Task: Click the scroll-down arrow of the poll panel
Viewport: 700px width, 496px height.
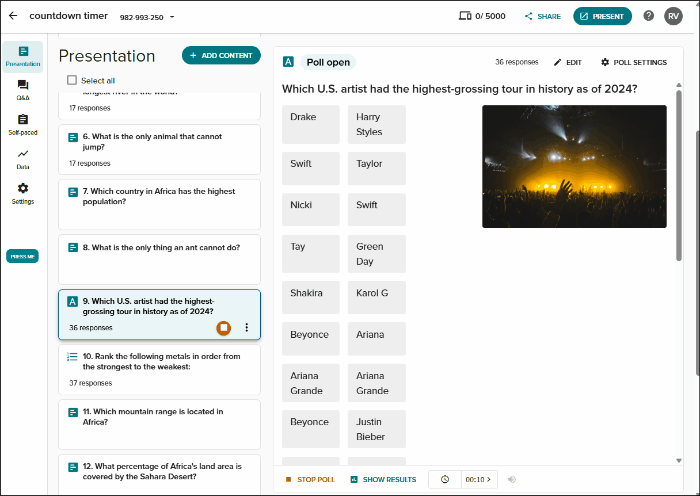Action: [679, 460]
